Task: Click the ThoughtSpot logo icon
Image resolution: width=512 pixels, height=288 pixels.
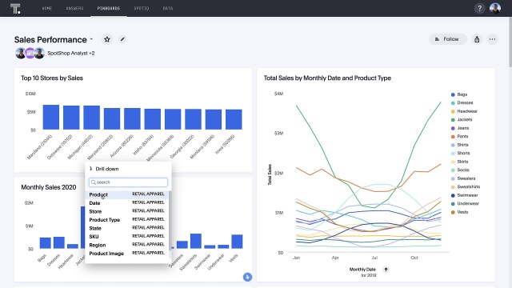Action: [15, 9]
